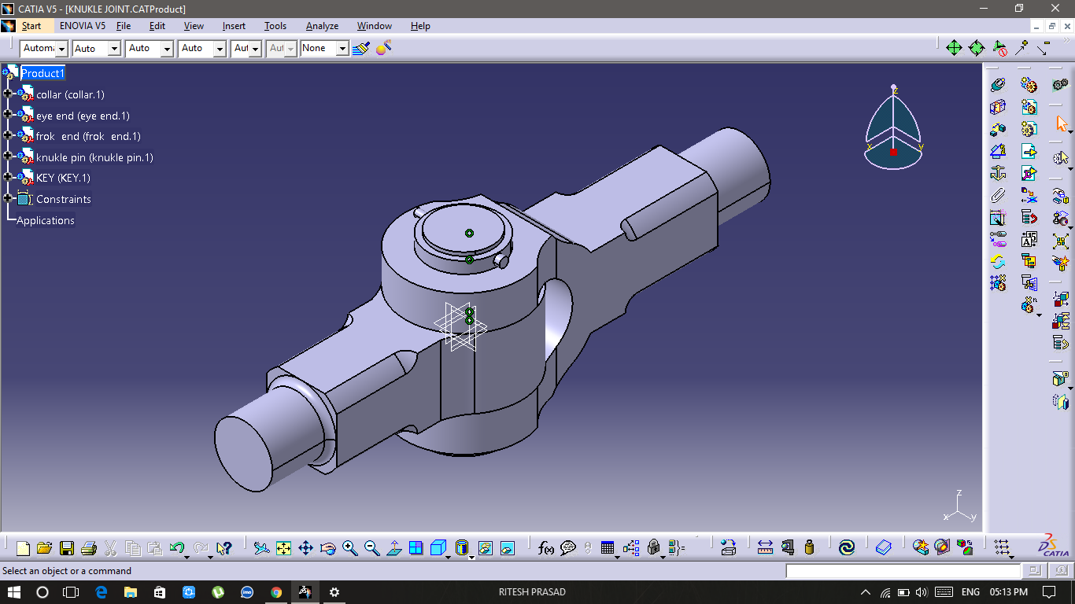Click the Swap visible space icon

(508, 548)
